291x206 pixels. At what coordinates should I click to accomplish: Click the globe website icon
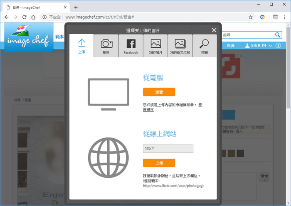pyautogui.click(x=109, y=157)
